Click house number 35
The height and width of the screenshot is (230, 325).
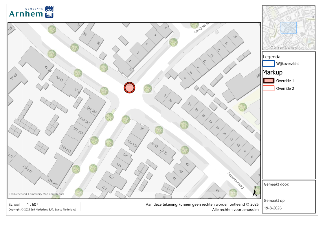(x=142, y=129)
